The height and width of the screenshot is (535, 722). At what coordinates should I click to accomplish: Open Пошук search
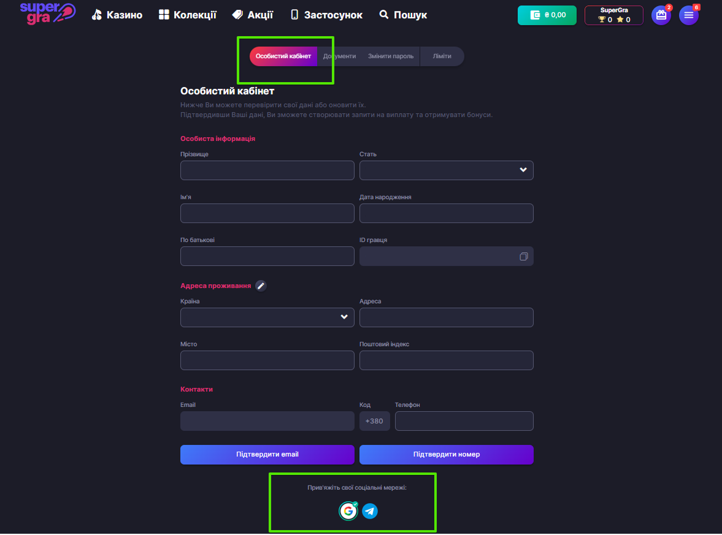tap(403, 15)
